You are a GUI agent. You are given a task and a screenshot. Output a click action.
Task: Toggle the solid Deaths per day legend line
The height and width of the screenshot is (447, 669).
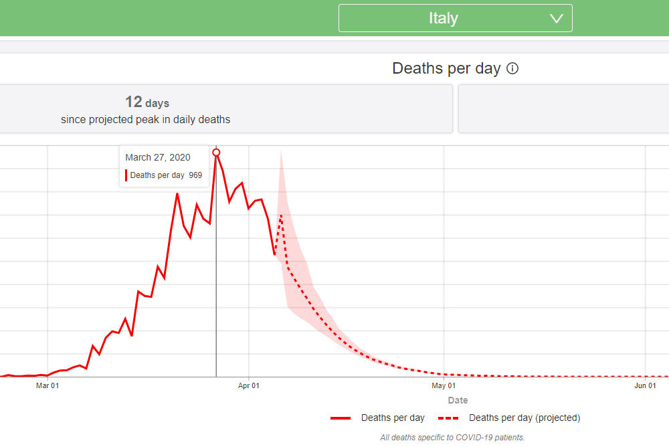coord(341,418)
